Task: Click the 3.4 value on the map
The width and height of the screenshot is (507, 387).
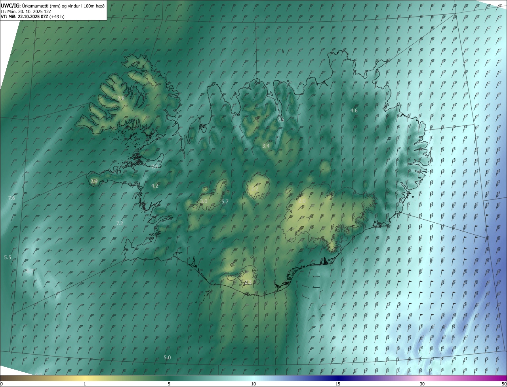Action: (x=266, y=146)
